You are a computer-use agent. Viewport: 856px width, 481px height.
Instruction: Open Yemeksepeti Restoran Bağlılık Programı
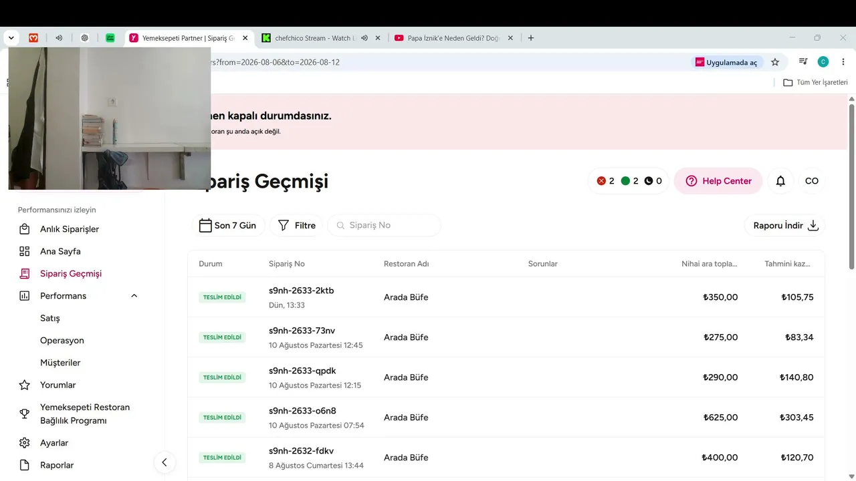pos(85,414)
